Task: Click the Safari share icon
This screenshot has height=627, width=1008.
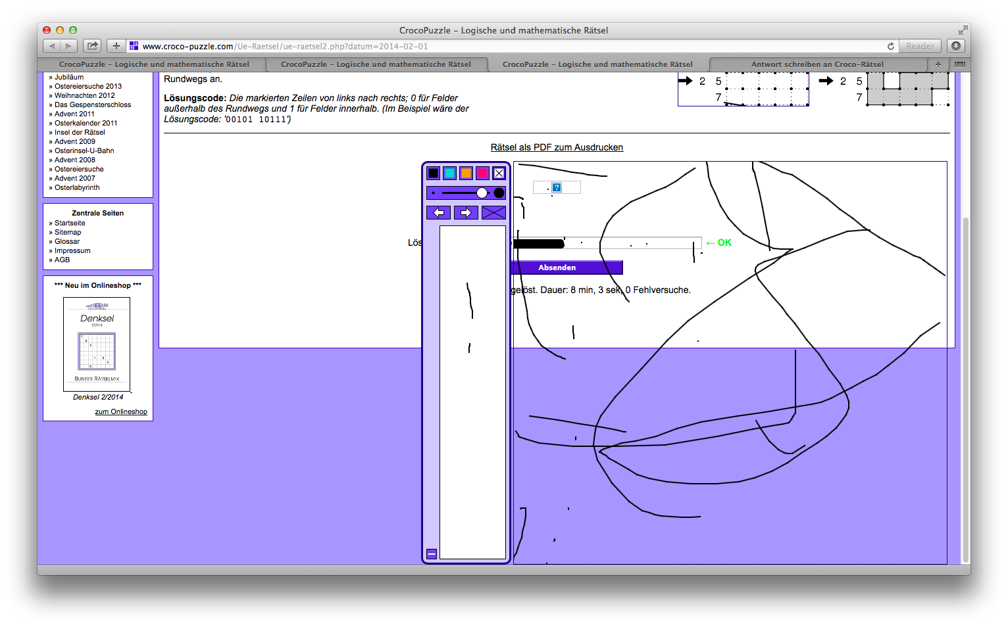Action: tap(93, 46)
